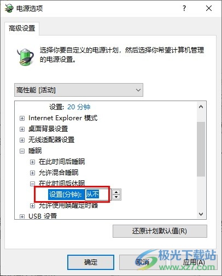Image resolution: width=222 pixels, height=276 pixels.
Task: Click the 从不 minutes input field
Action: coord(98,195)
